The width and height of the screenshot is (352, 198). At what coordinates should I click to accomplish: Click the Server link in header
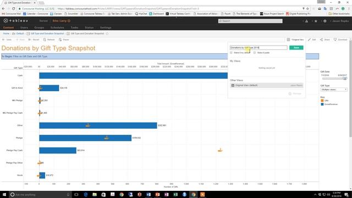(x=43, y=21)
